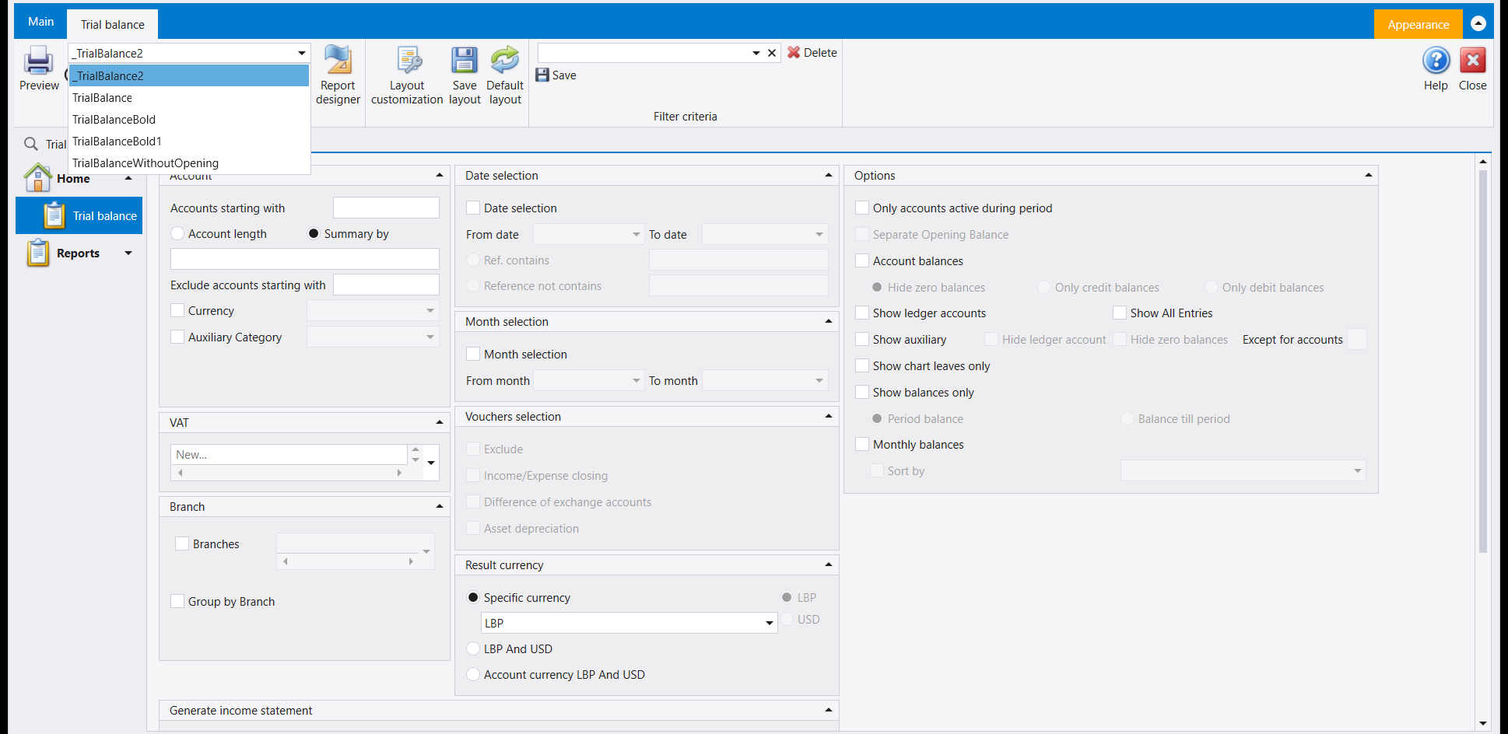Open the Appearance button

pos(1418,24)
